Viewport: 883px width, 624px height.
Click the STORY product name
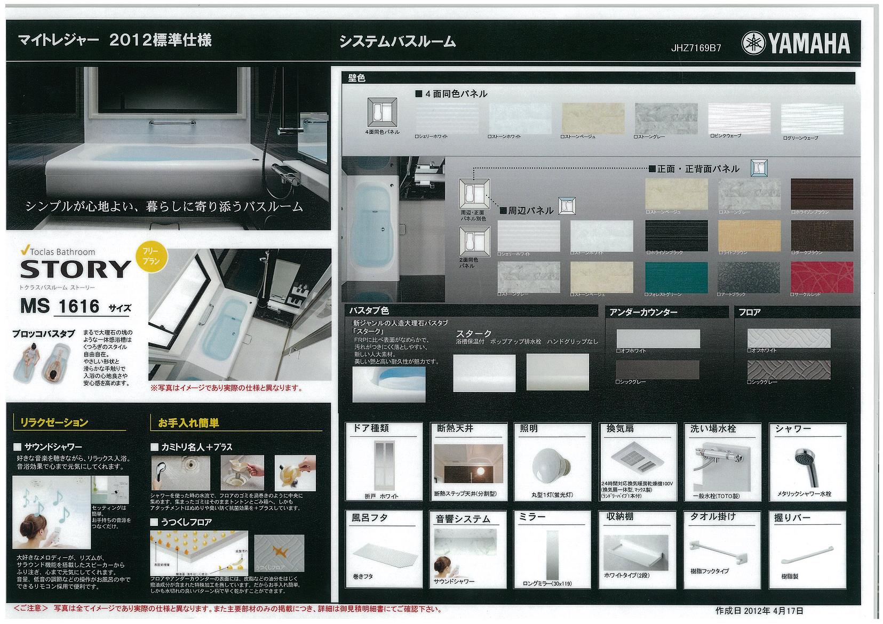pyautogui.click(x=75, y=269)
